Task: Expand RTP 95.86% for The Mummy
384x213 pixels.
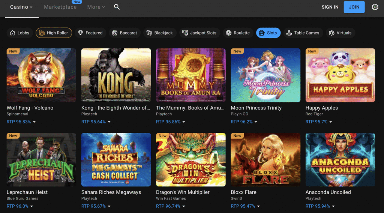Action: (171, 121)
